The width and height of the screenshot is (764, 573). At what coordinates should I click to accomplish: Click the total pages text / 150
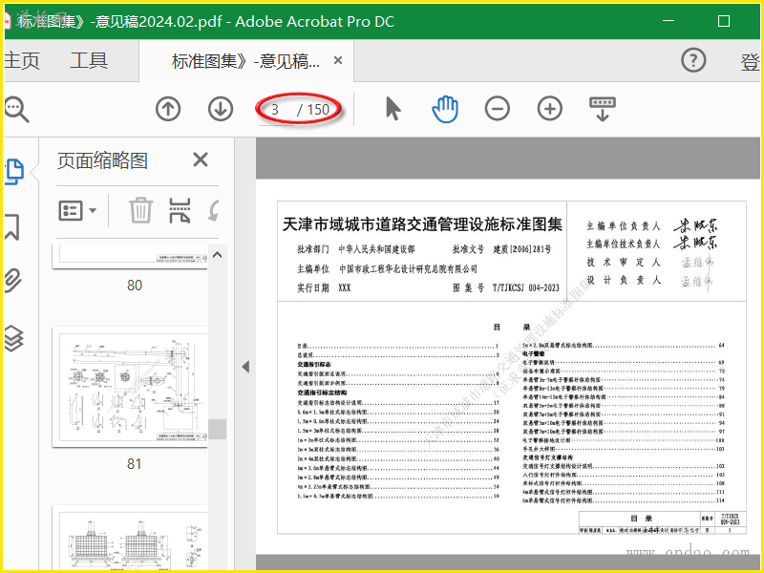tap(314, 110)
